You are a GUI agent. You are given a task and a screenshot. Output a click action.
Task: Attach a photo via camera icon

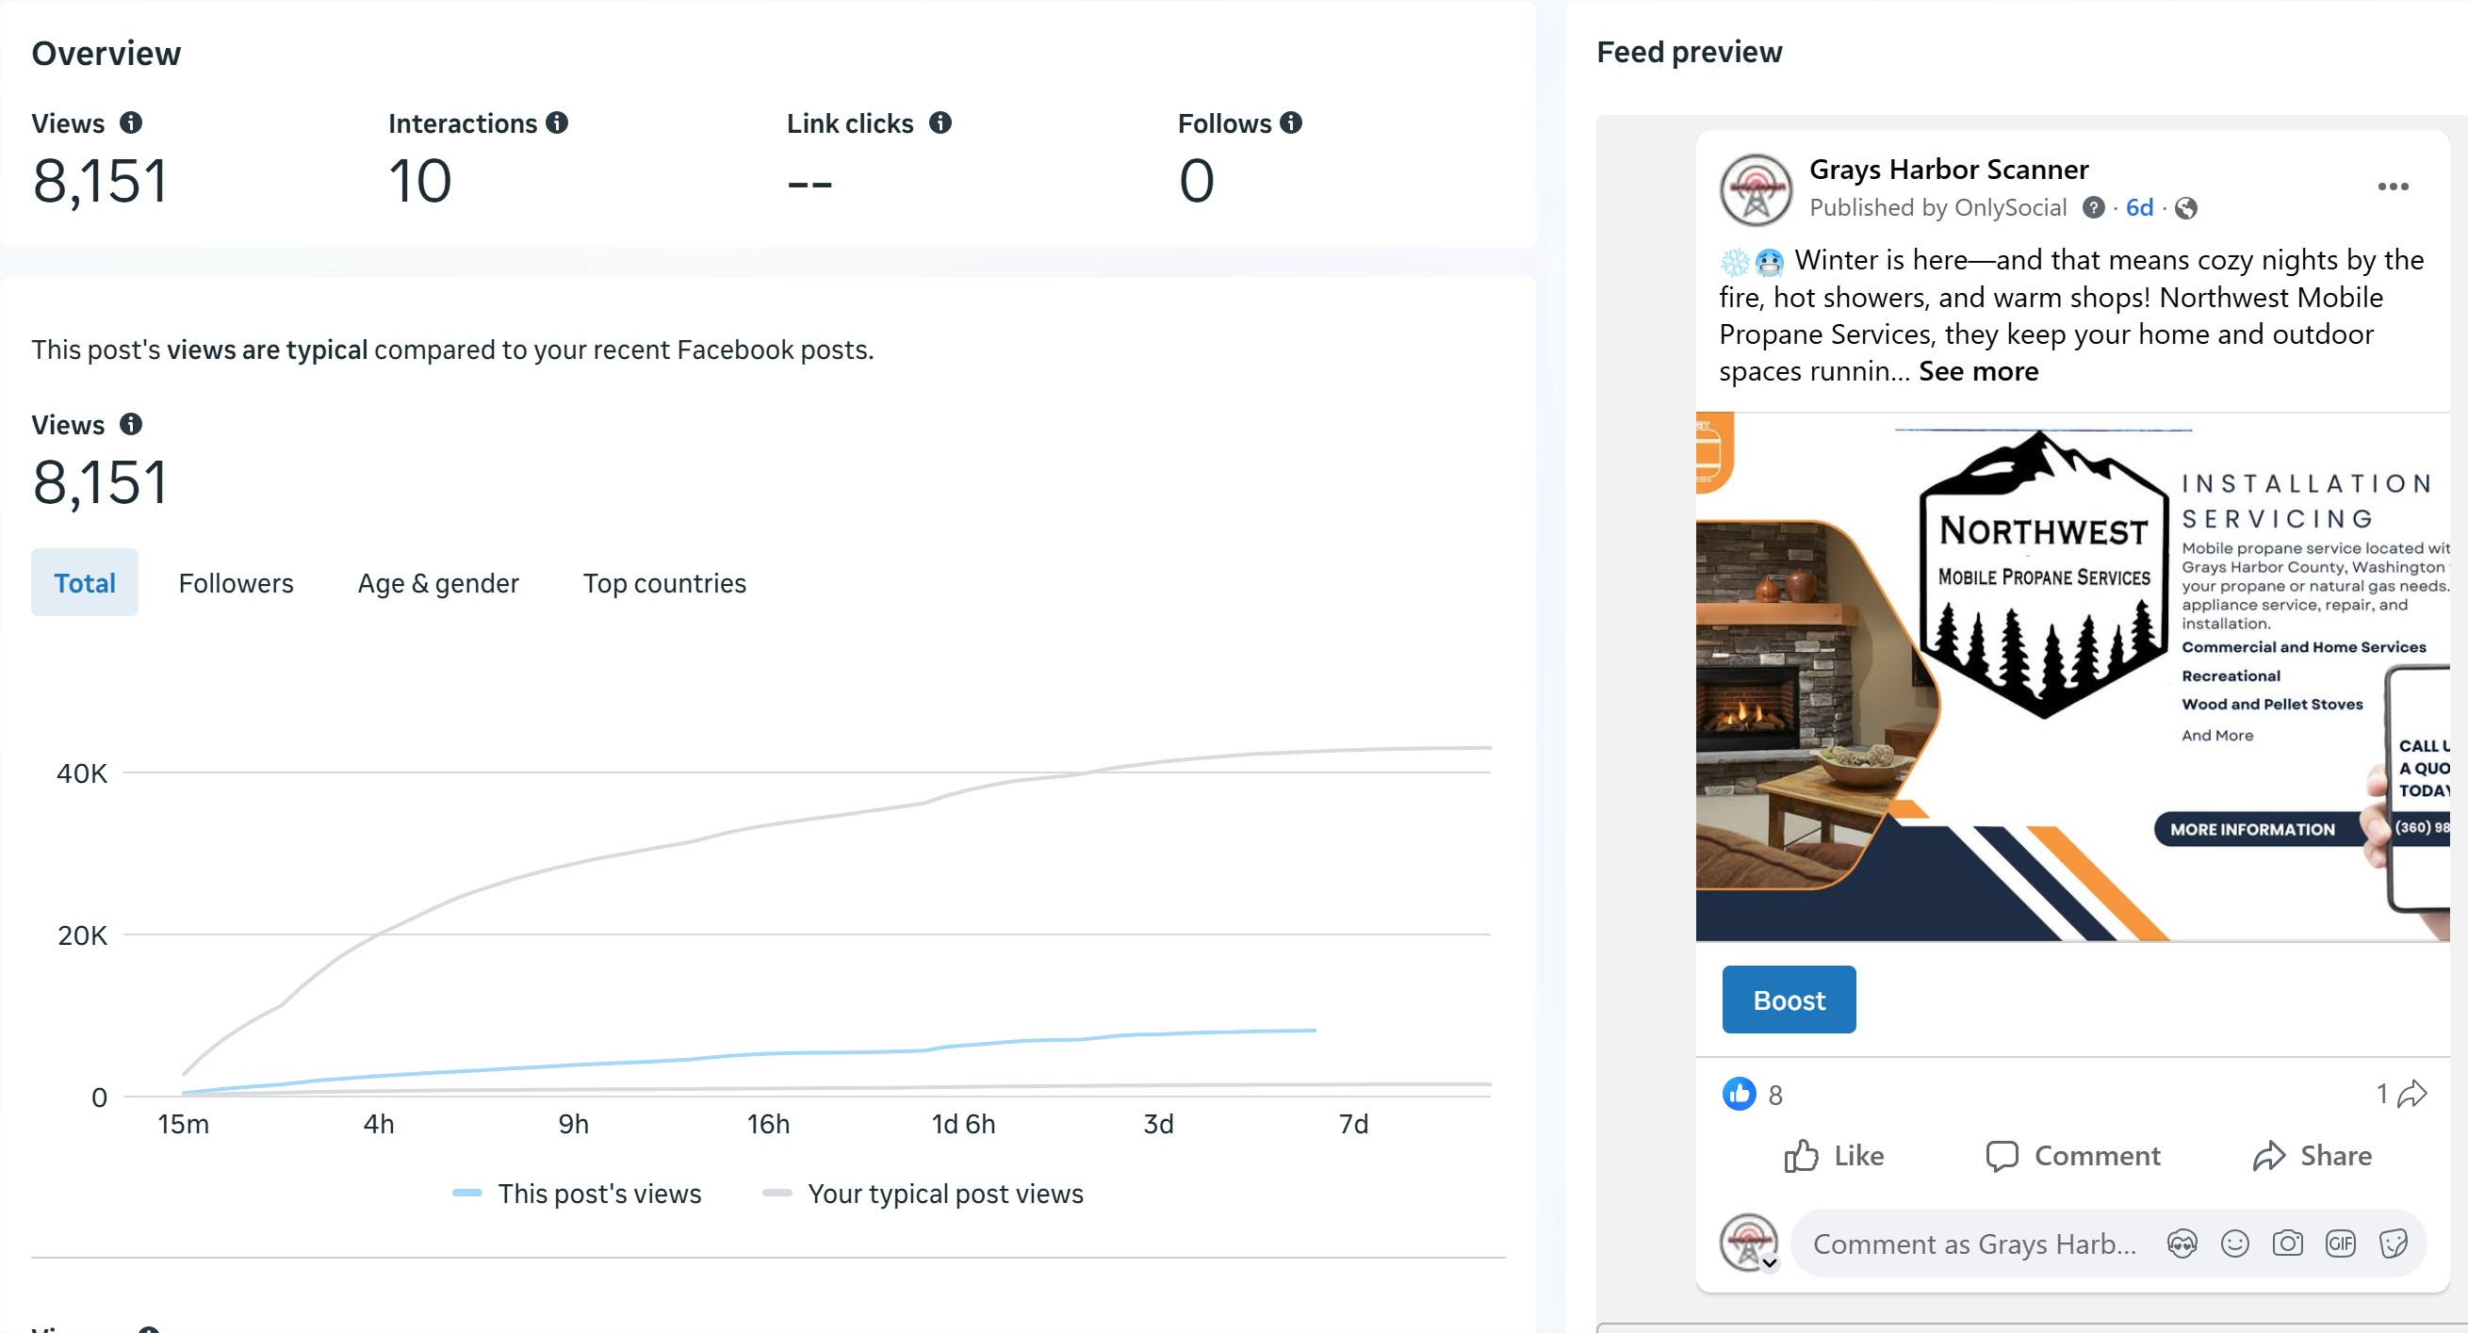pos(2287,1244)
